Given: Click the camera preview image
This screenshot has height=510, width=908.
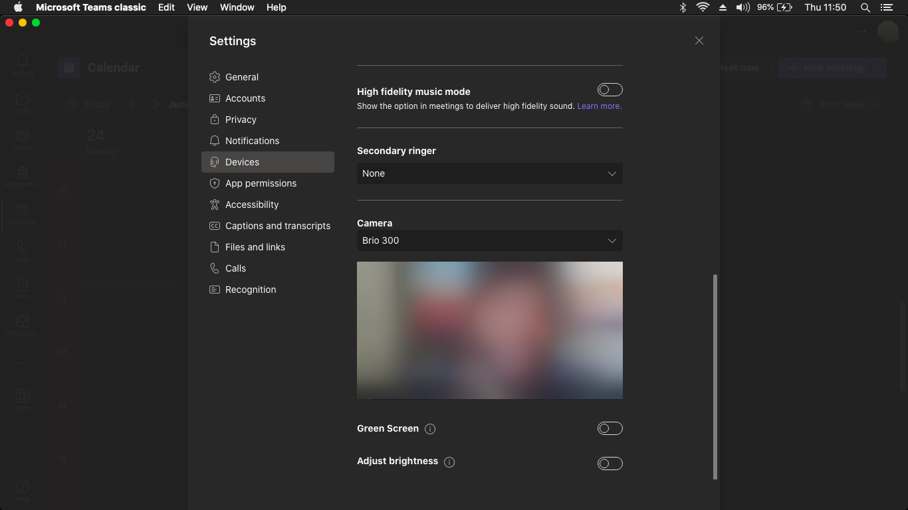Looking at the screenshot, I should pos(490,330).
